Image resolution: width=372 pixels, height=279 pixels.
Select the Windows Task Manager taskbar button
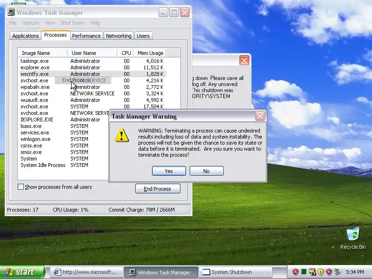click(x=161, y=272)
